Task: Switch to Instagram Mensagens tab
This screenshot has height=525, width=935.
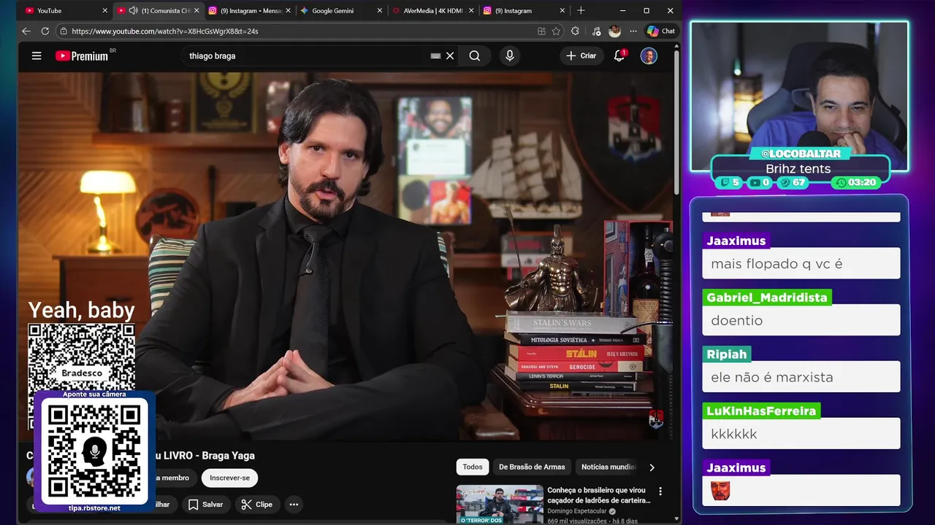Action: [248, 11]
